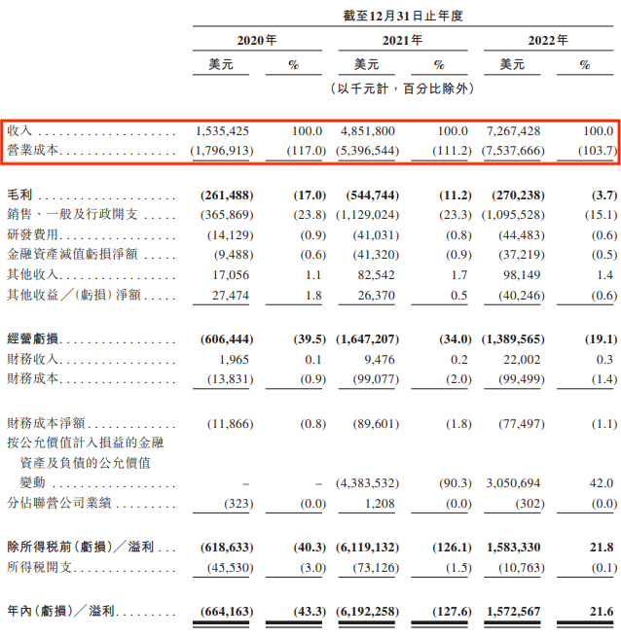Select the 所得稅開支 row label

click(39, 567)
